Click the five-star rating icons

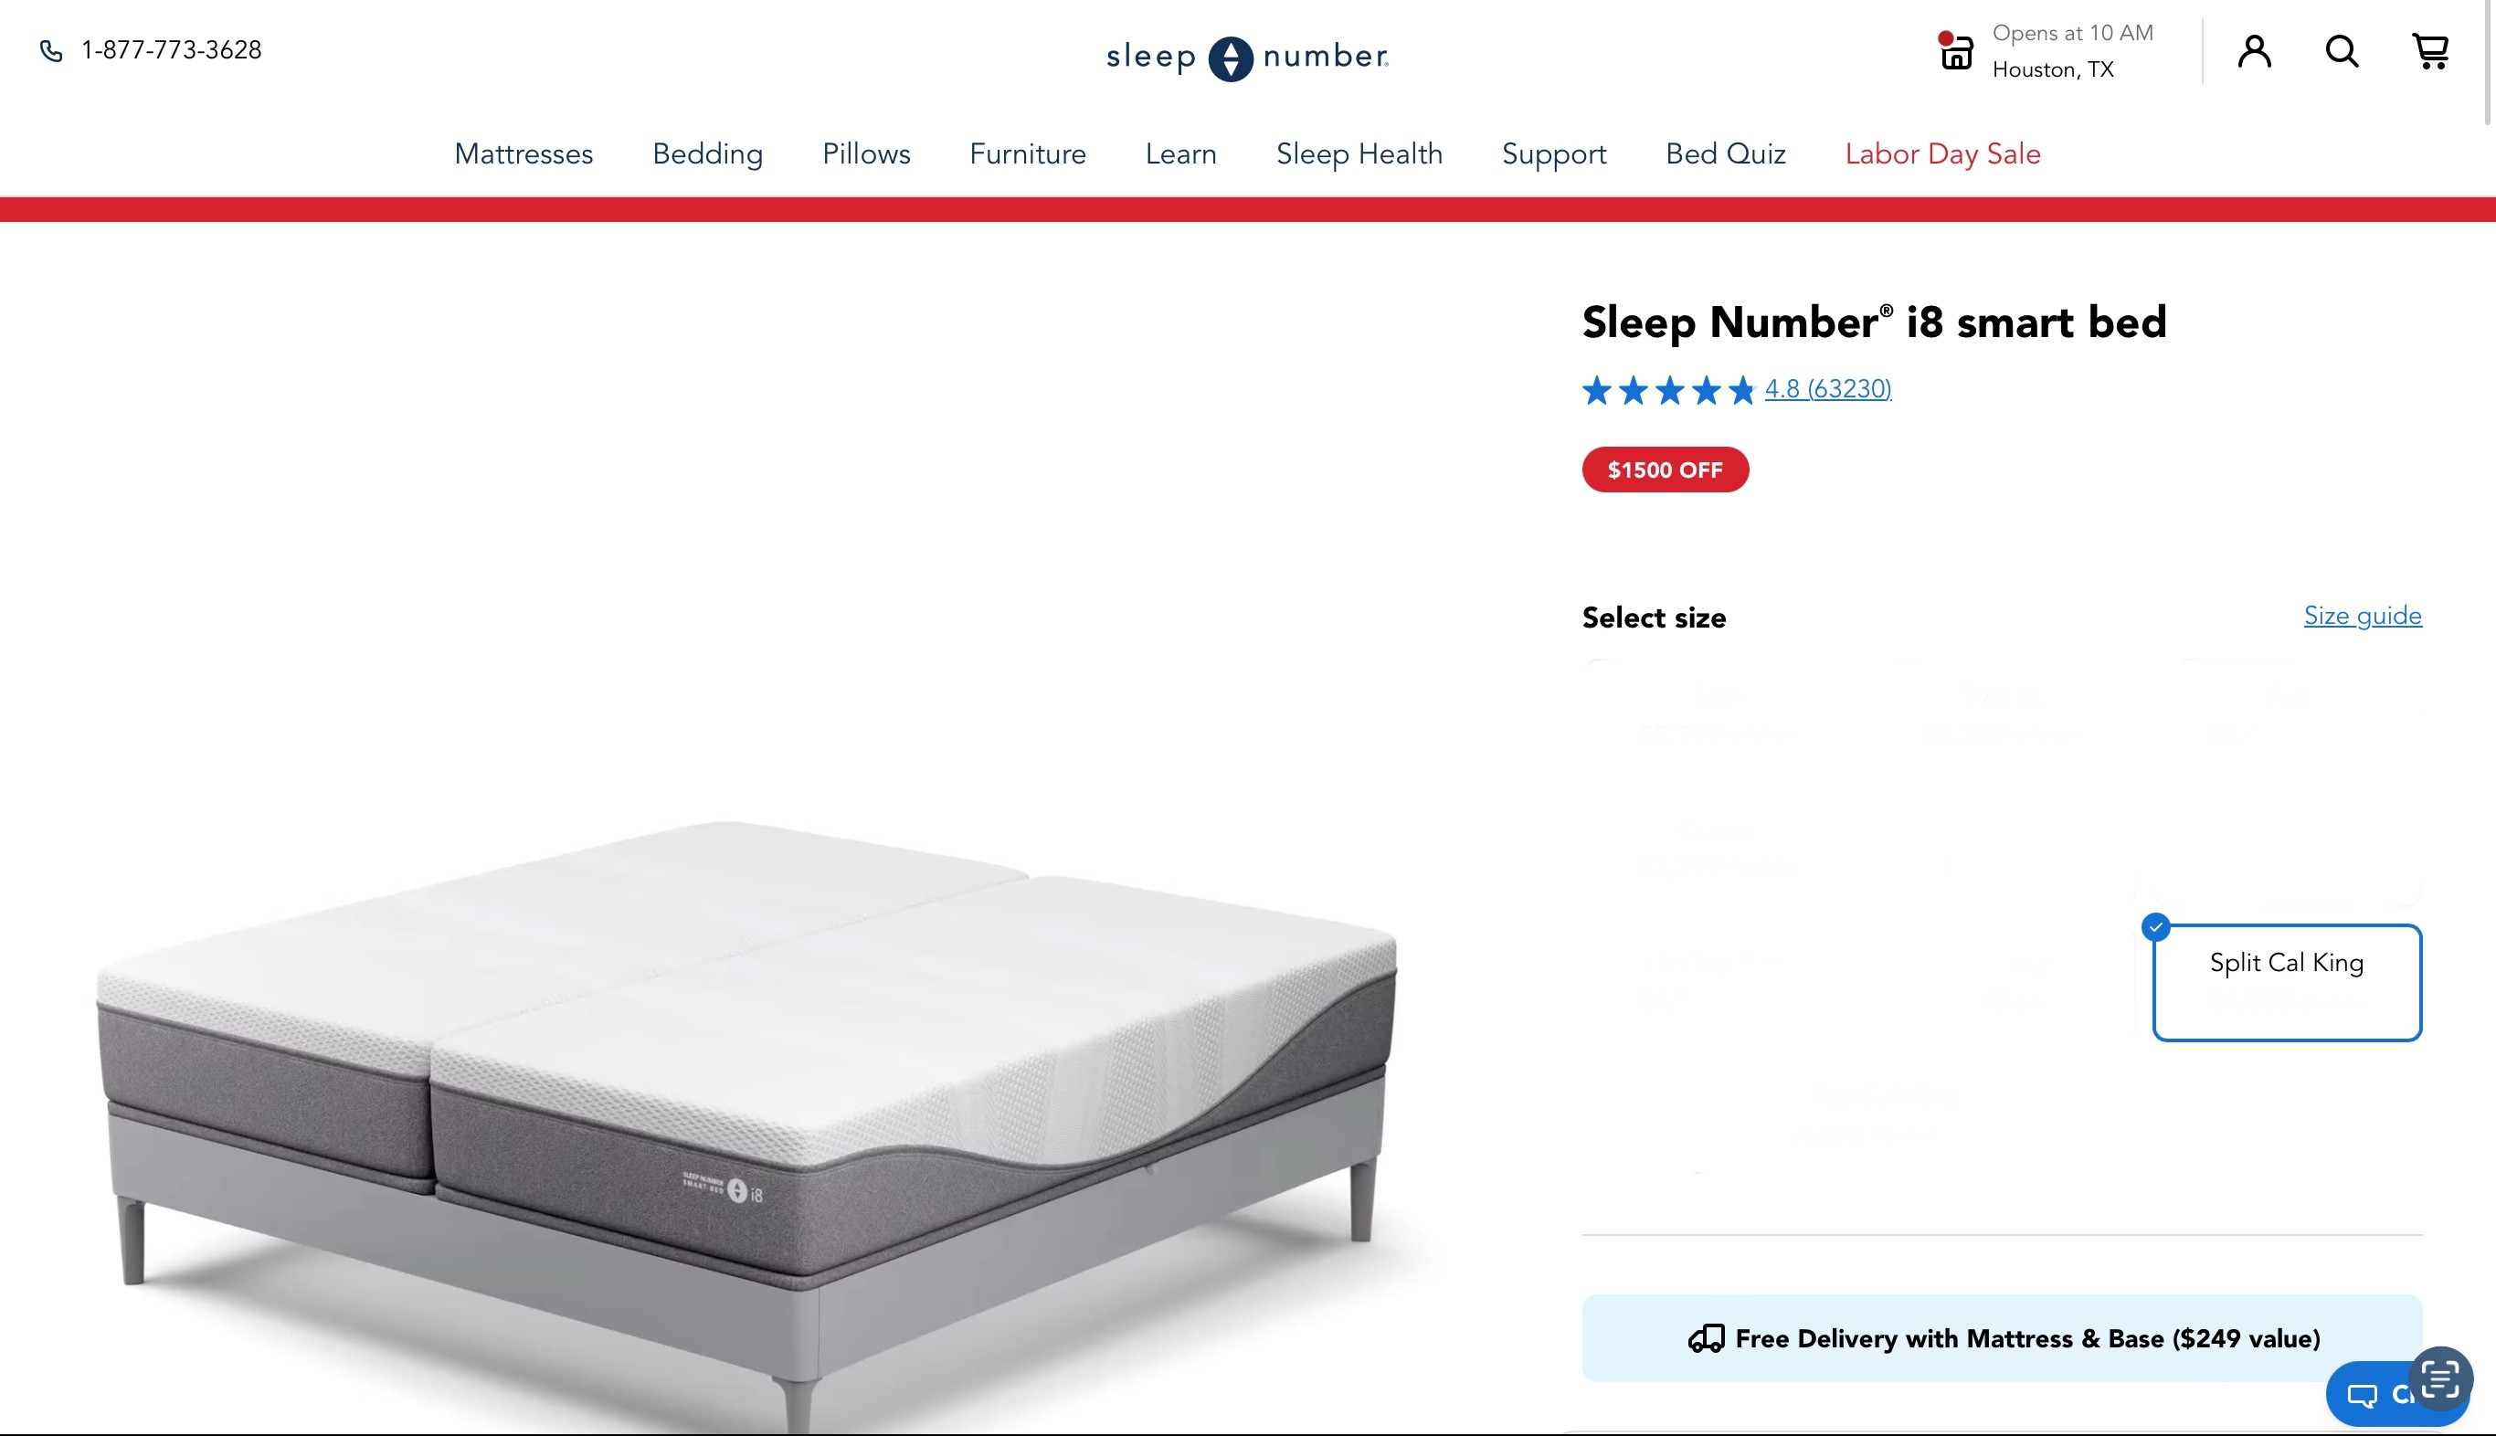1668,389
